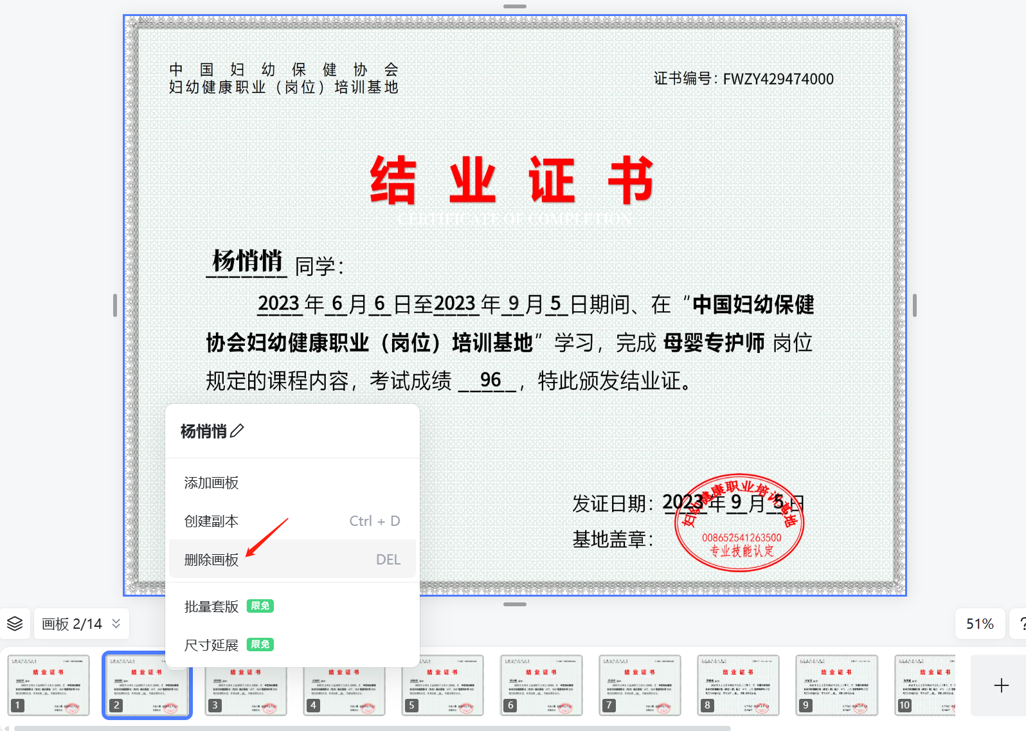This screenshot has height=731, width=1026.
Task: Click the right canvas resize handle
Action: click(x=915, y=305)
